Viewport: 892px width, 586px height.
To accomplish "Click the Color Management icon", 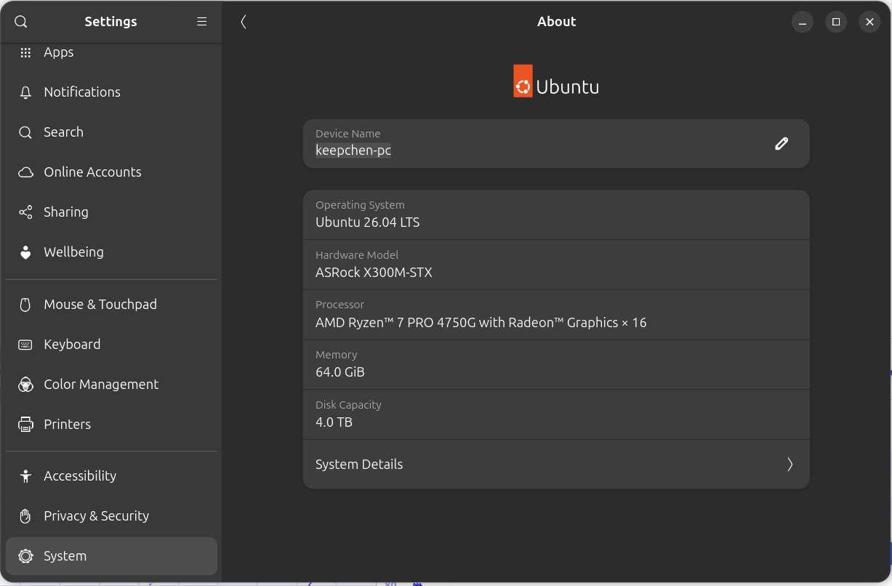I will pyautogui.click(x=25, y=385).
